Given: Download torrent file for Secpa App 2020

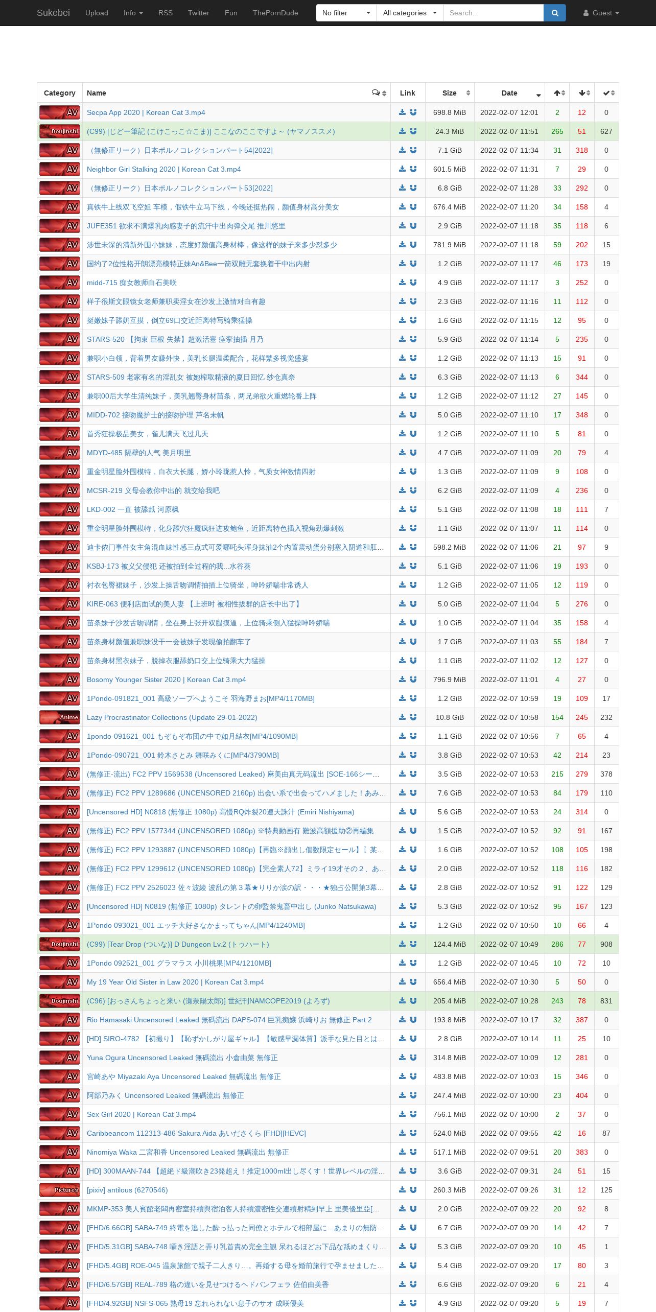Looking at the screenshot, I should click(x=402, y=112).
